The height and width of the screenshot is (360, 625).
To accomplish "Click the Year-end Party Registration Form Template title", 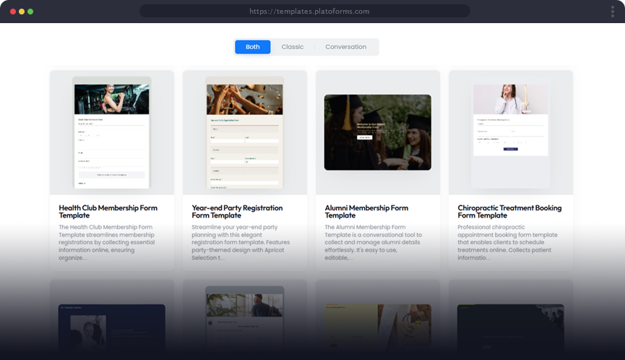I will (x=237, y=212).
